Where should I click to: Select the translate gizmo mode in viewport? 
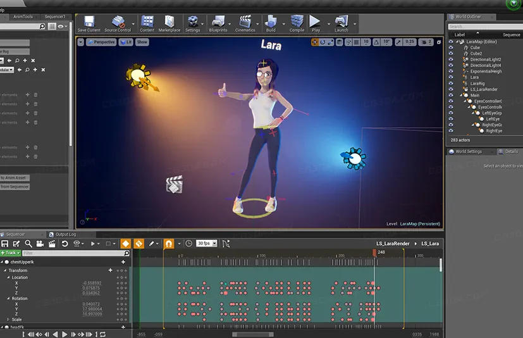tap(314, 42)
